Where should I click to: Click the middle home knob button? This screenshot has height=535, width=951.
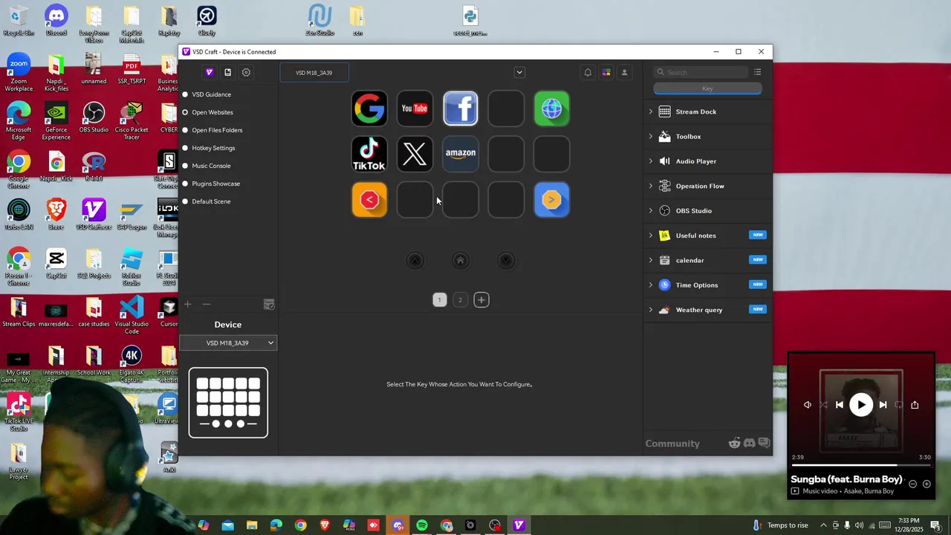(x=460, y=260)
